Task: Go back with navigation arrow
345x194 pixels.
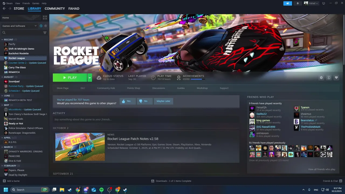Action: pos(4,9)
